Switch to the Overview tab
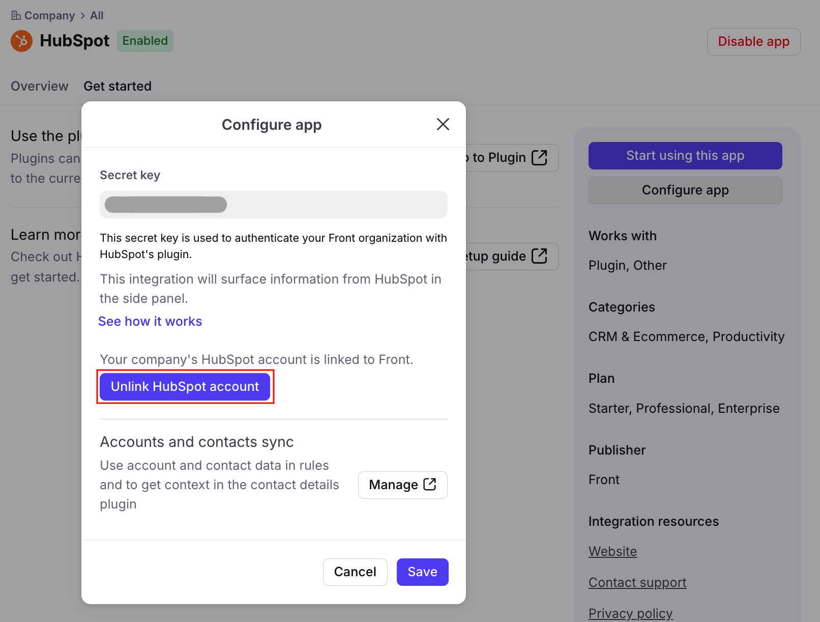The height and width of the screenshot is (622, 820). [x=40, y=86]
